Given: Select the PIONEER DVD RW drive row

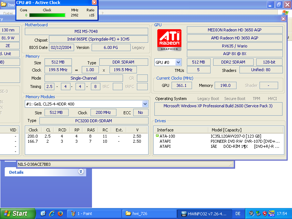Looking at the screenshot, I should pos(218,141).
